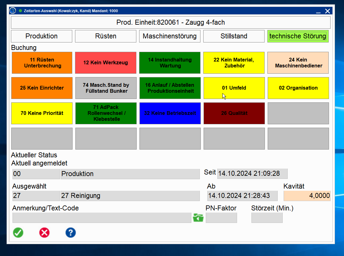Switch to the Produktion tab
This screenshot has width=344, height=256.
(x=42, y=36)
